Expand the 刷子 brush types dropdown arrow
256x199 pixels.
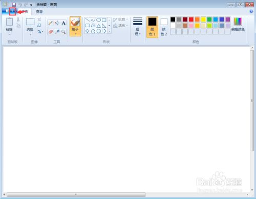coord(75,34)
